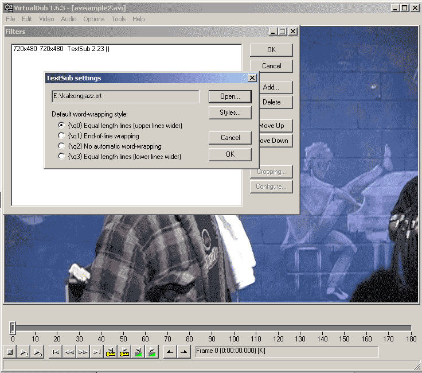422x373 pixels.
Task: Click the Configure... button
Action: [x=271, y=187]
